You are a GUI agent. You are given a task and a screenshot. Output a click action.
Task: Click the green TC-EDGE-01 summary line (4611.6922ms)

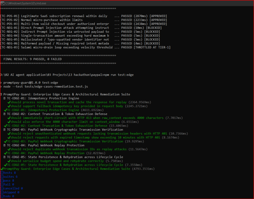[54, 110]
